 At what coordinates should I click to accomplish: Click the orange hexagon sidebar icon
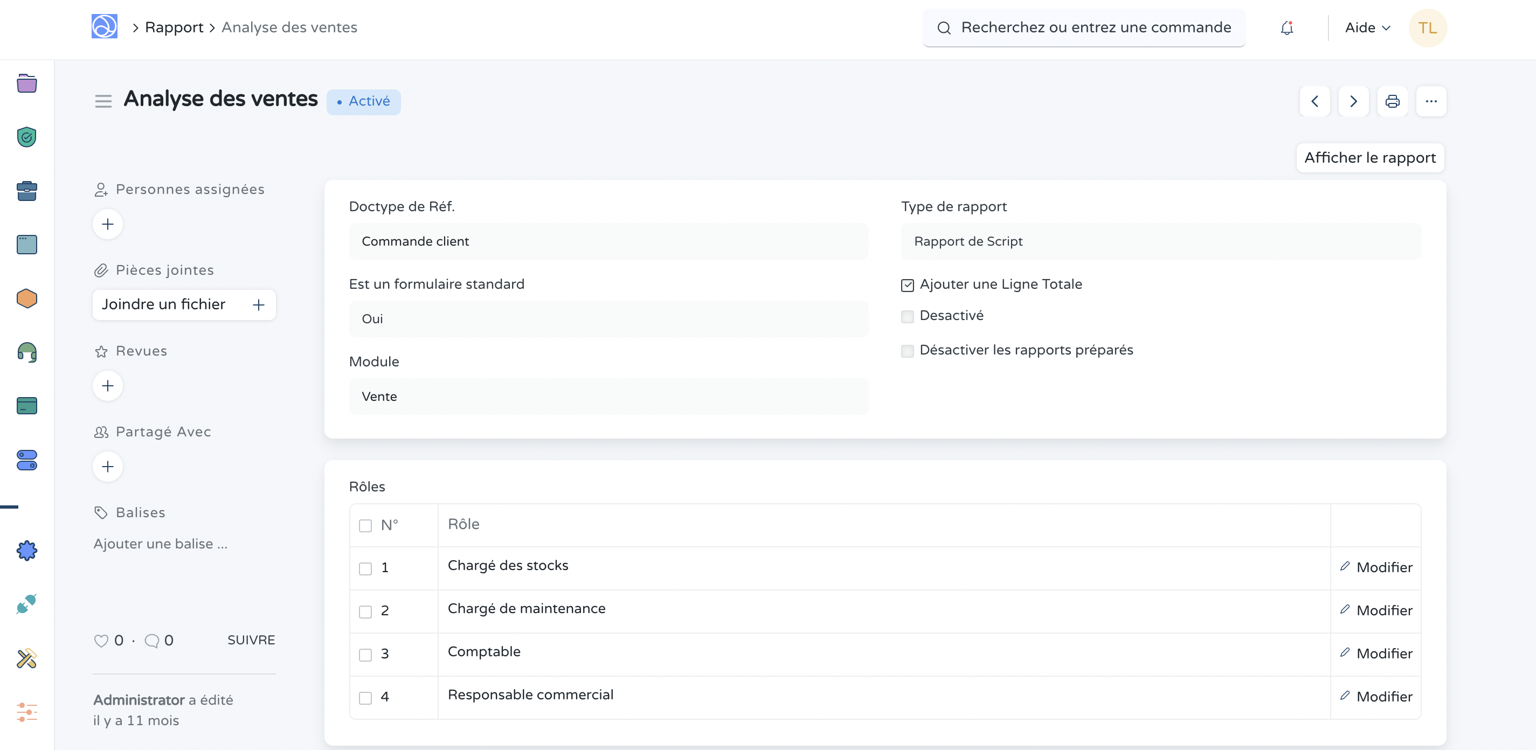click(x=27, y=298)
